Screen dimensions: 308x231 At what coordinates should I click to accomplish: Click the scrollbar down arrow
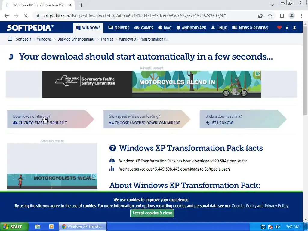[x=305, y=219]
